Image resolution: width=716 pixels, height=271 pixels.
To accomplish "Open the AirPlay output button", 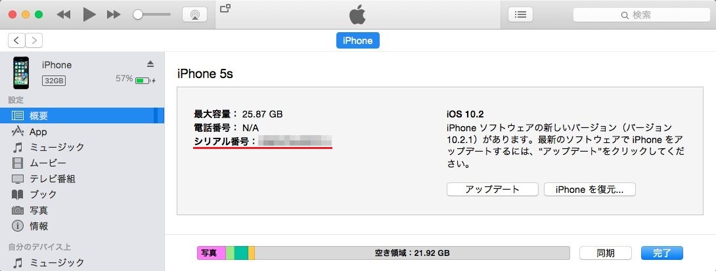I will [x=195, y=14].
